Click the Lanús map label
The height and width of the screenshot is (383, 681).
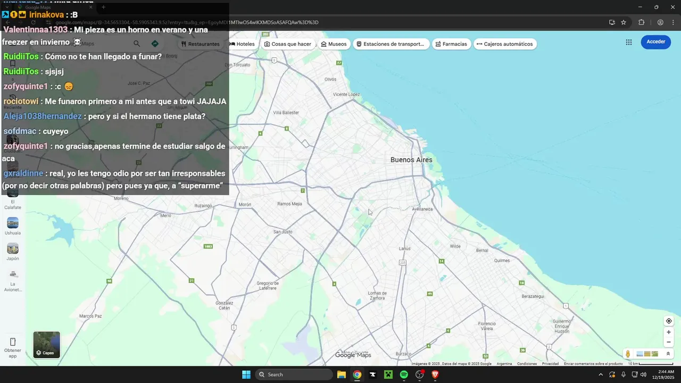(x=404, y=248)
